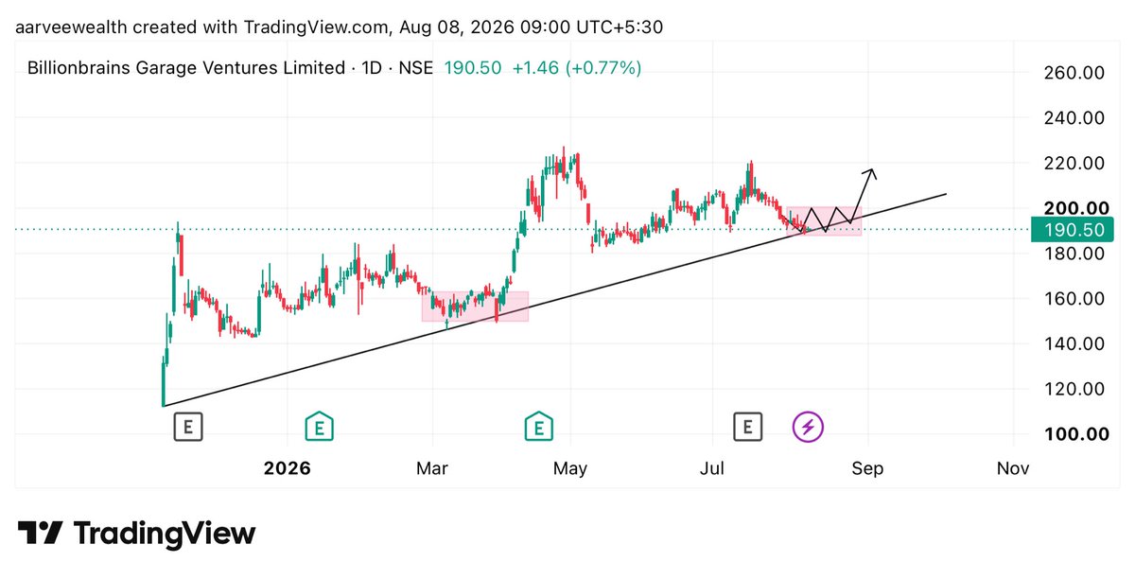Click the Nov label on time axis
Viewport: 1135px width, 579px height.
(x=1013, y=468)
